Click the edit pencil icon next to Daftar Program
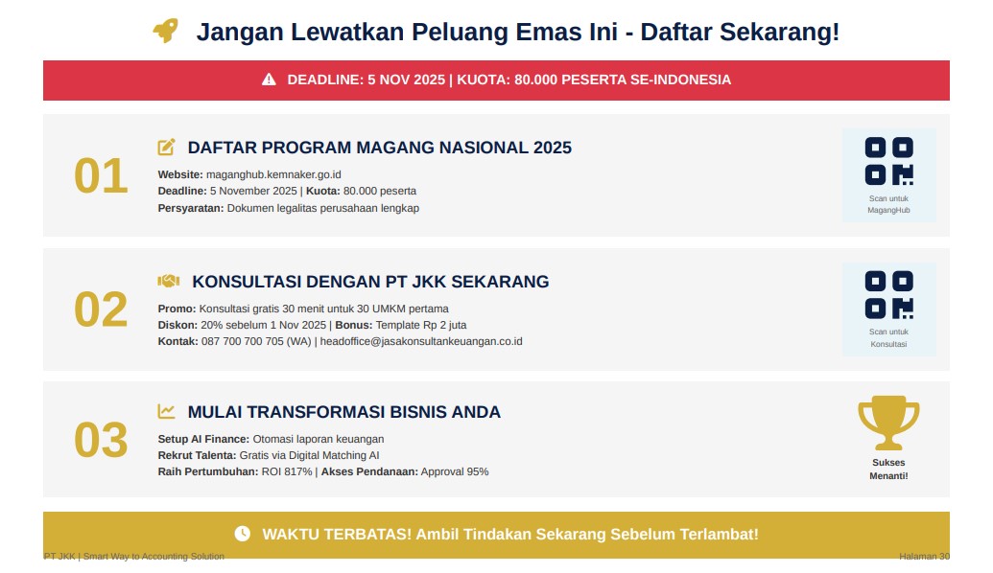 [166, 148]
